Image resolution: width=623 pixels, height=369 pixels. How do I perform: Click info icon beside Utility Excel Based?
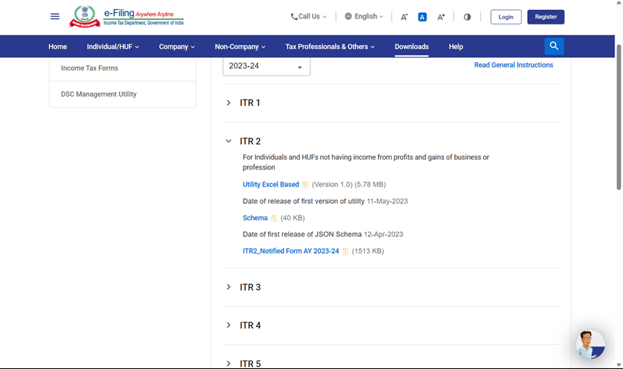[305, 185]
